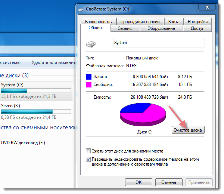Image resolution: width=224 pixels, height=194 pixels.
Task: Click the '9 800 556 544 байт' value
Action: pyautogui.click(x=150, y=77)
